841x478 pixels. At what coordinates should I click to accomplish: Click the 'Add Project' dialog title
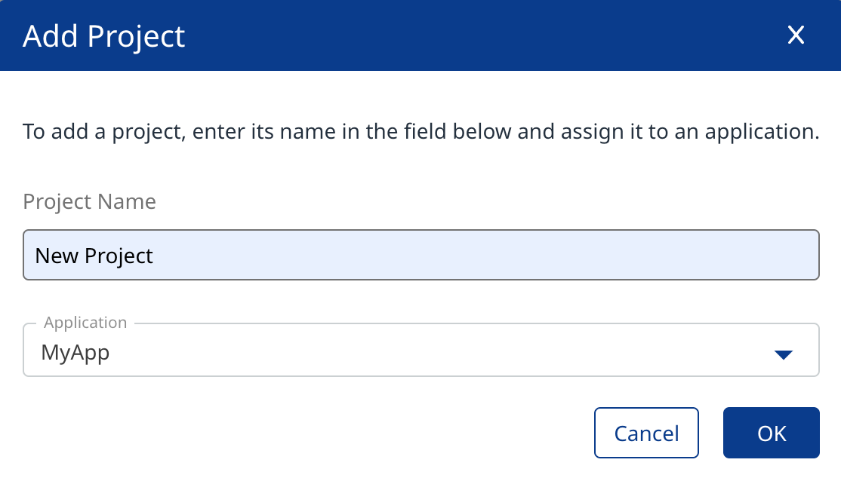pos(104,36)
